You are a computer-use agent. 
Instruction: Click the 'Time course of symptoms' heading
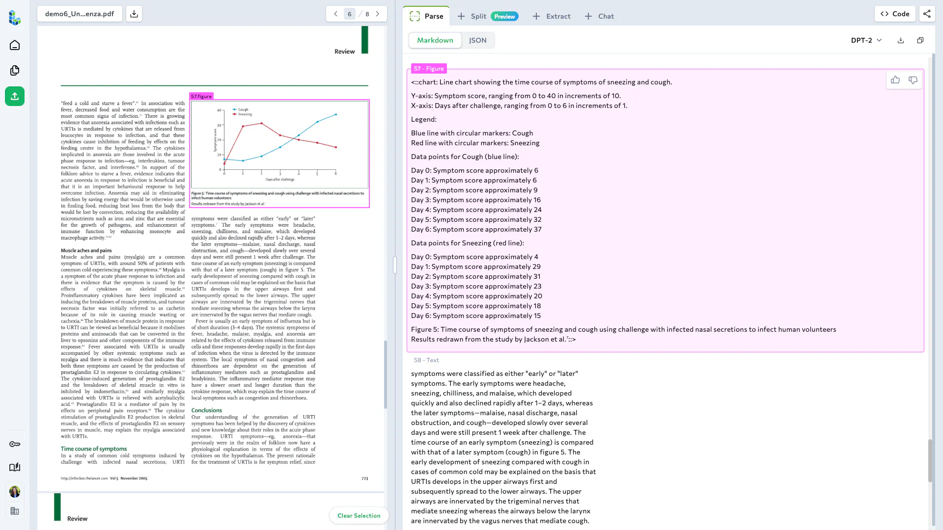(x=94, y=449)
